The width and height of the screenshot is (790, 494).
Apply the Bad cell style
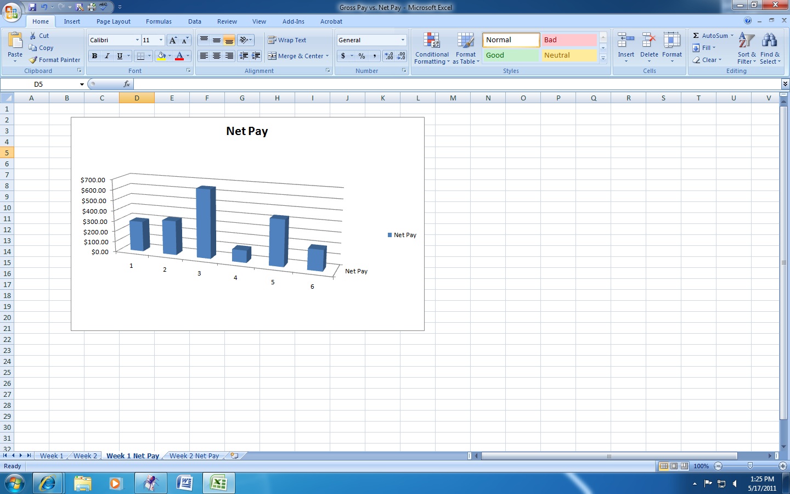[x=569, y=40]
